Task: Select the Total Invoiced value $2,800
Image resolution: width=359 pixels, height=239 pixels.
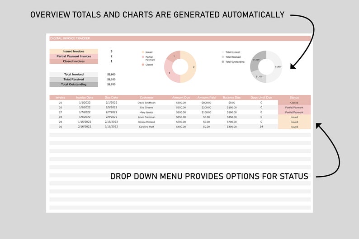Action: click(111, 75)
